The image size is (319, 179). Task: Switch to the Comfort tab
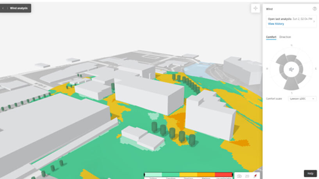[271, 37]
